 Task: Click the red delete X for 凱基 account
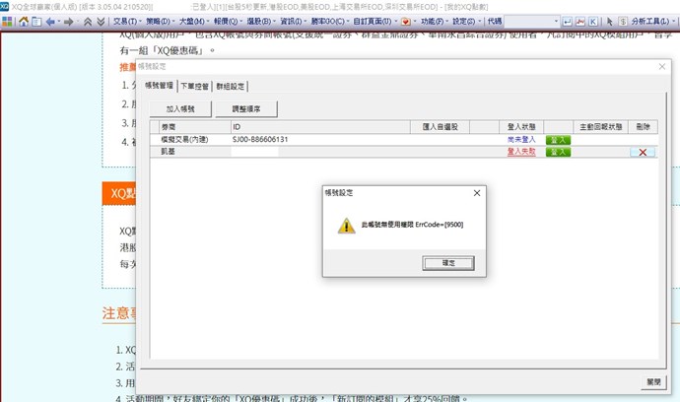click(x=643, y=153)
